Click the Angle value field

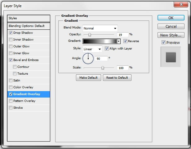coord(101,59)
